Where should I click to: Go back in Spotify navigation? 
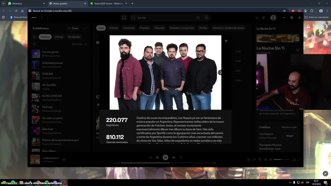tap(42, 18)
